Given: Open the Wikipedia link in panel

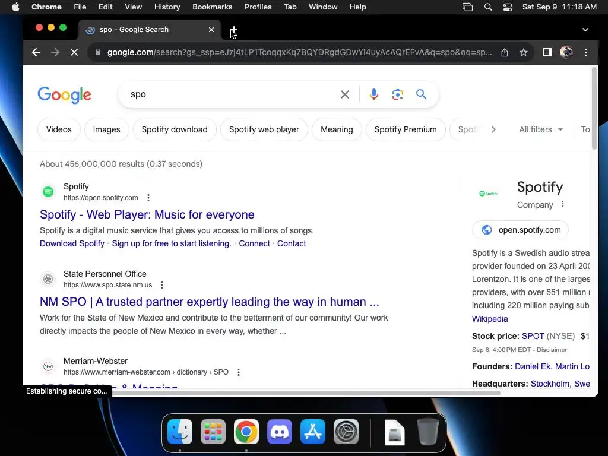Looking at the screenshot, I should [490, 319].
